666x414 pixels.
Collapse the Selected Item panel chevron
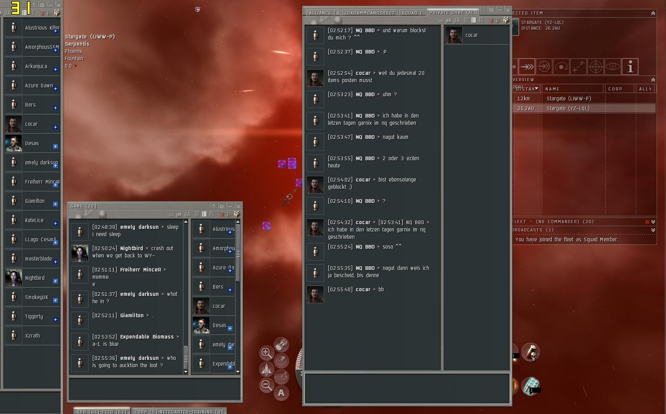pos(653,13)
